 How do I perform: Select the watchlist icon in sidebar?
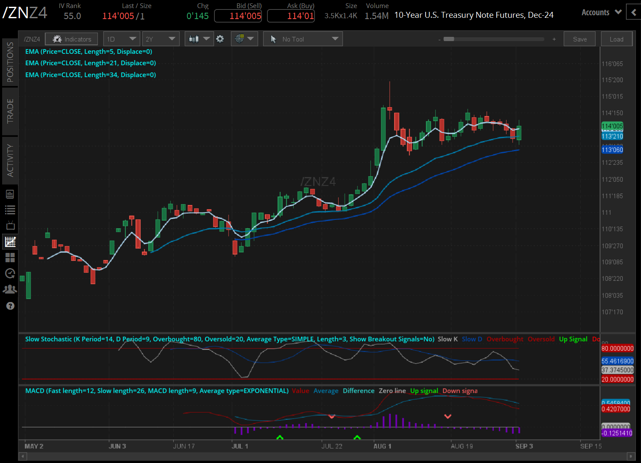[10, 209]
